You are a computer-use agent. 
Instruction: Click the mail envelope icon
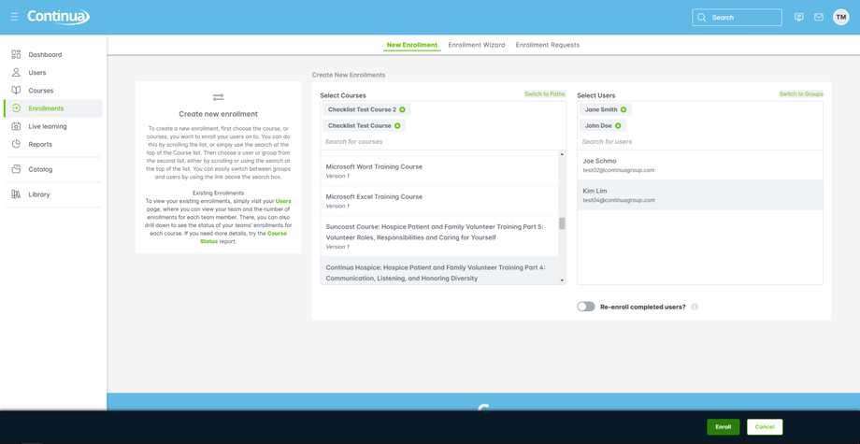click(818, 17)
